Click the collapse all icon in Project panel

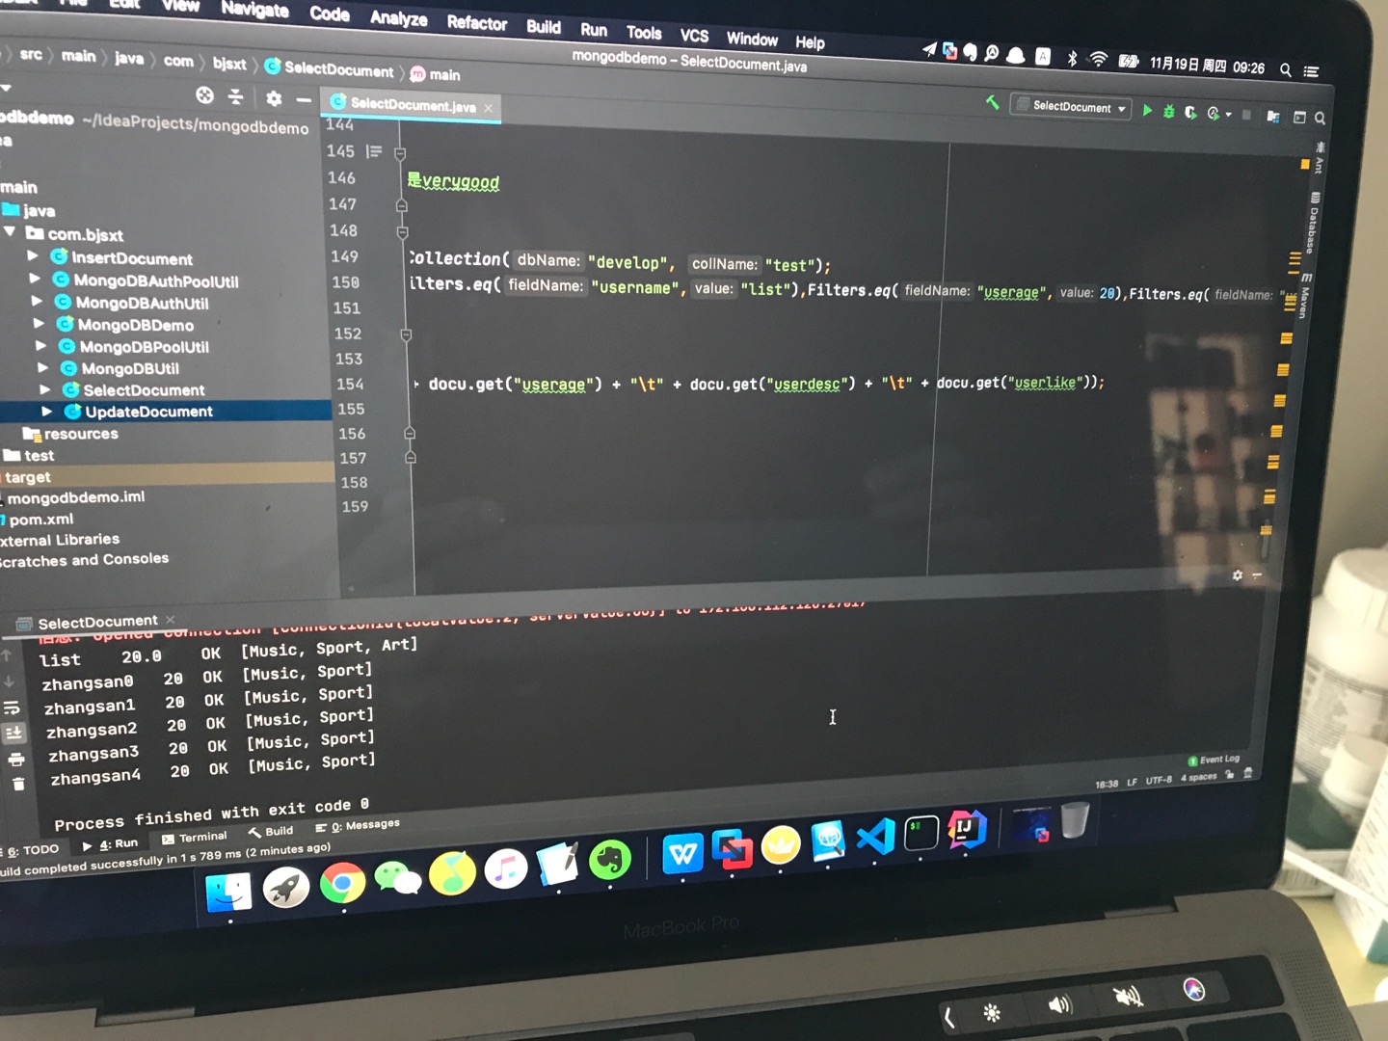pyautogui.click(x=235, y=96)
